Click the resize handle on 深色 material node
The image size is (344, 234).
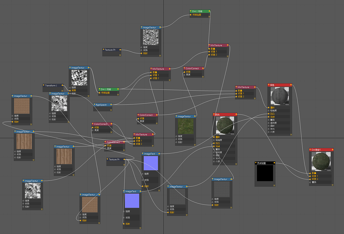[x=291, y=135]
